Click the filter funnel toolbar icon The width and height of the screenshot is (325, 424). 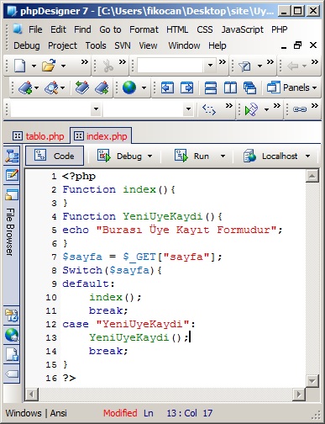pyautogui.click(x=245, y=66)
